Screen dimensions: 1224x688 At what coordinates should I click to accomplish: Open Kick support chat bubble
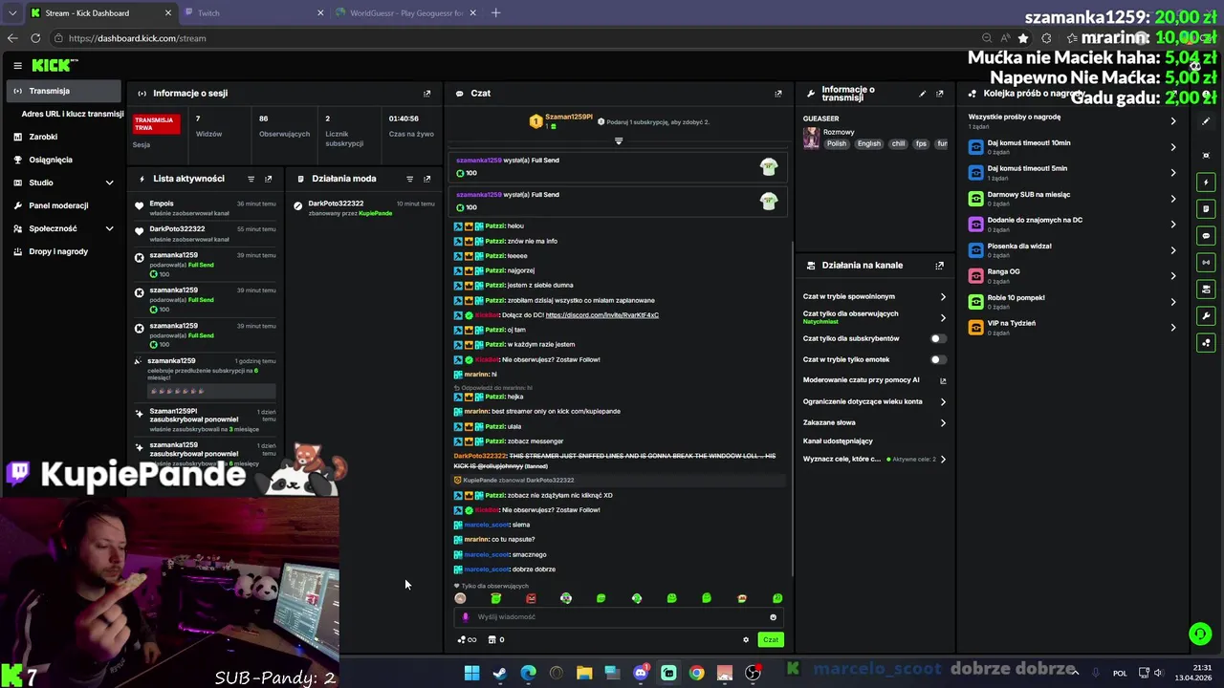tap(1199, 634)
